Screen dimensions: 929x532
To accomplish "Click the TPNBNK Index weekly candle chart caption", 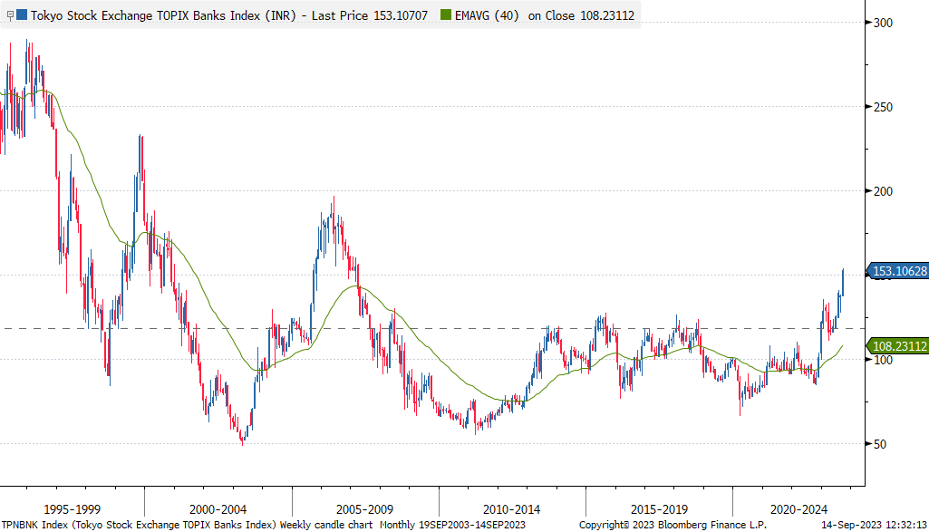I will [188, 525].
